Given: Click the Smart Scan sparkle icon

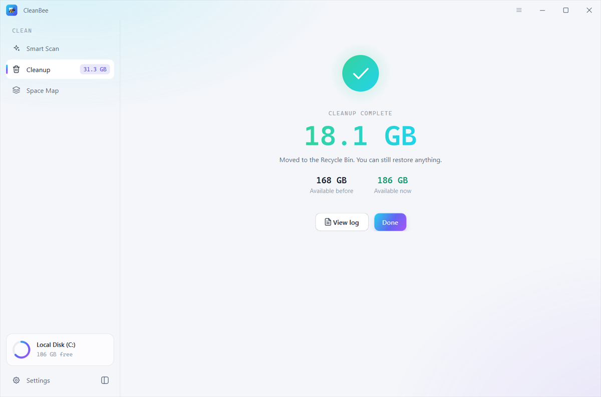Looking at the screenshot, I should coord(17,49).
